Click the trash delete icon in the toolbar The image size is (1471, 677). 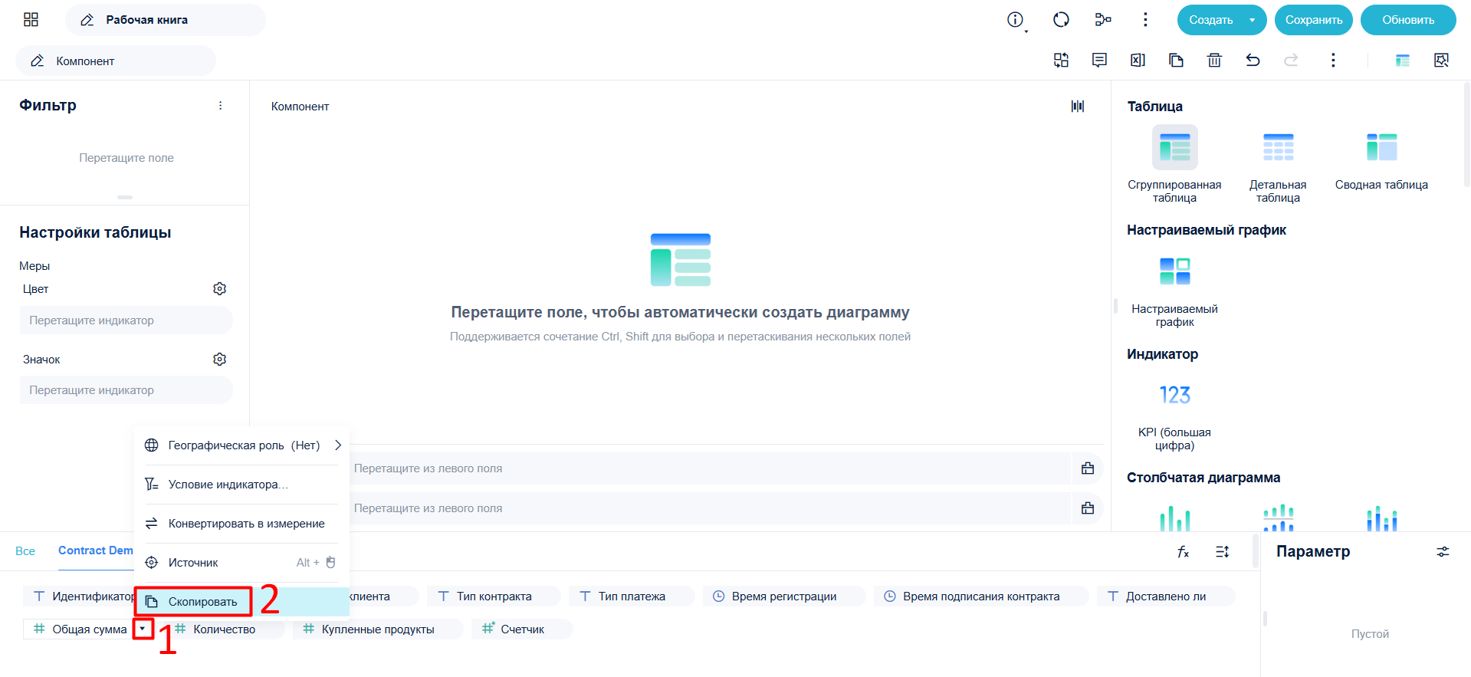pos(1214,60)
